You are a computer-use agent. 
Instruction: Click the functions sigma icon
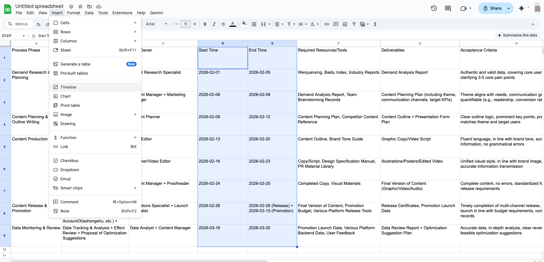point(375,24)
